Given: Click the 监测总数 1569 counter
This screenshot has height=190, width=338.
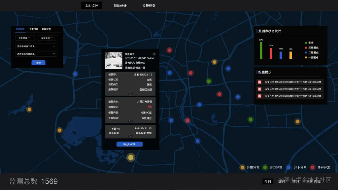Looking at the screenshot, I should pos(34,181).
